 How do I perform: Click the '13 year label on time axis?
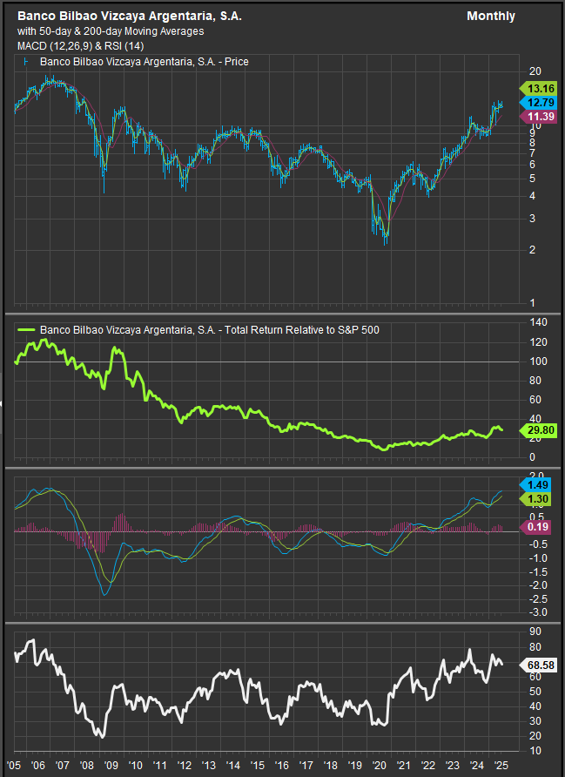pos(208,765)
